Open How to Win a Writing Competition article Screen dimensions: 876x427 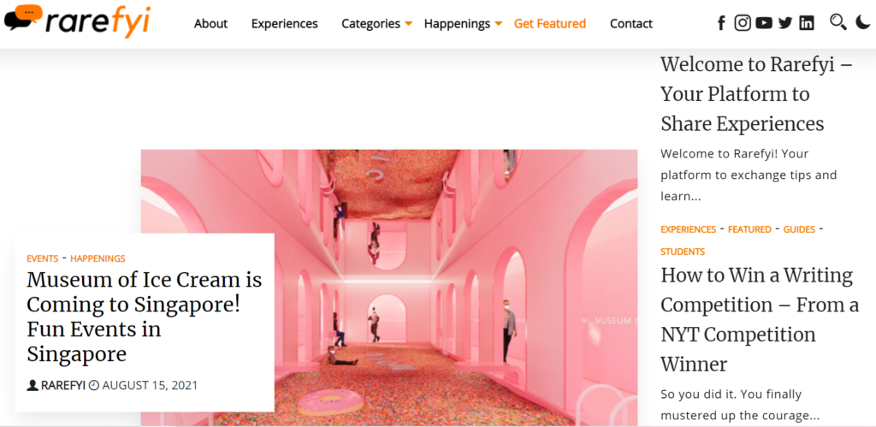[760, 320]
